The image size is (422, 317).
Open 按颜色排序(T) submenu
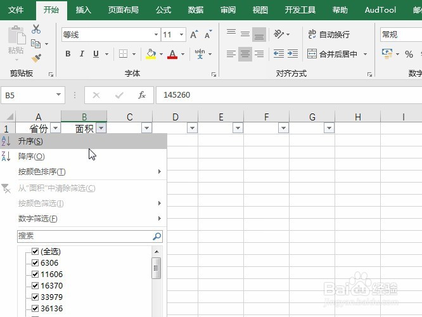coord(84,172)
